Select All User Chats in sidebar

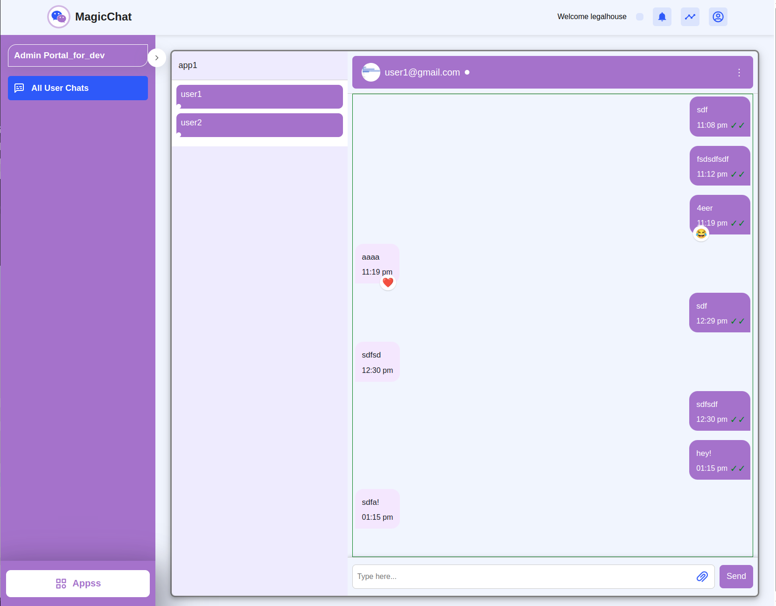78,88
